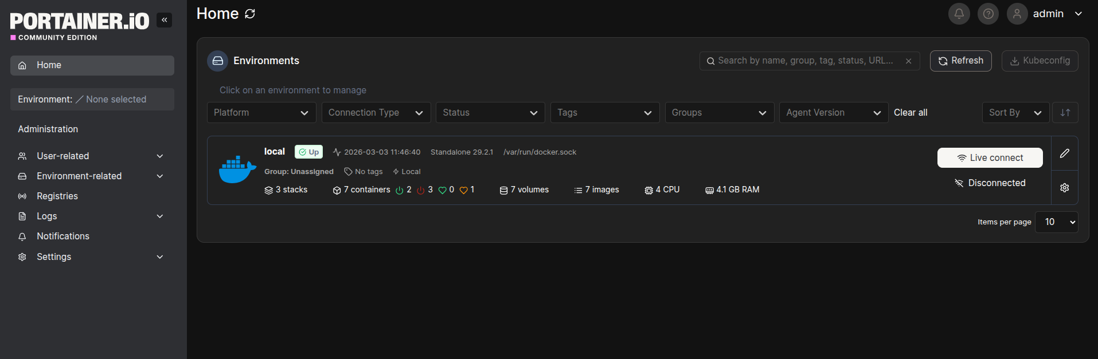
Task: Click the Up status badge
Action: point(308,152)
